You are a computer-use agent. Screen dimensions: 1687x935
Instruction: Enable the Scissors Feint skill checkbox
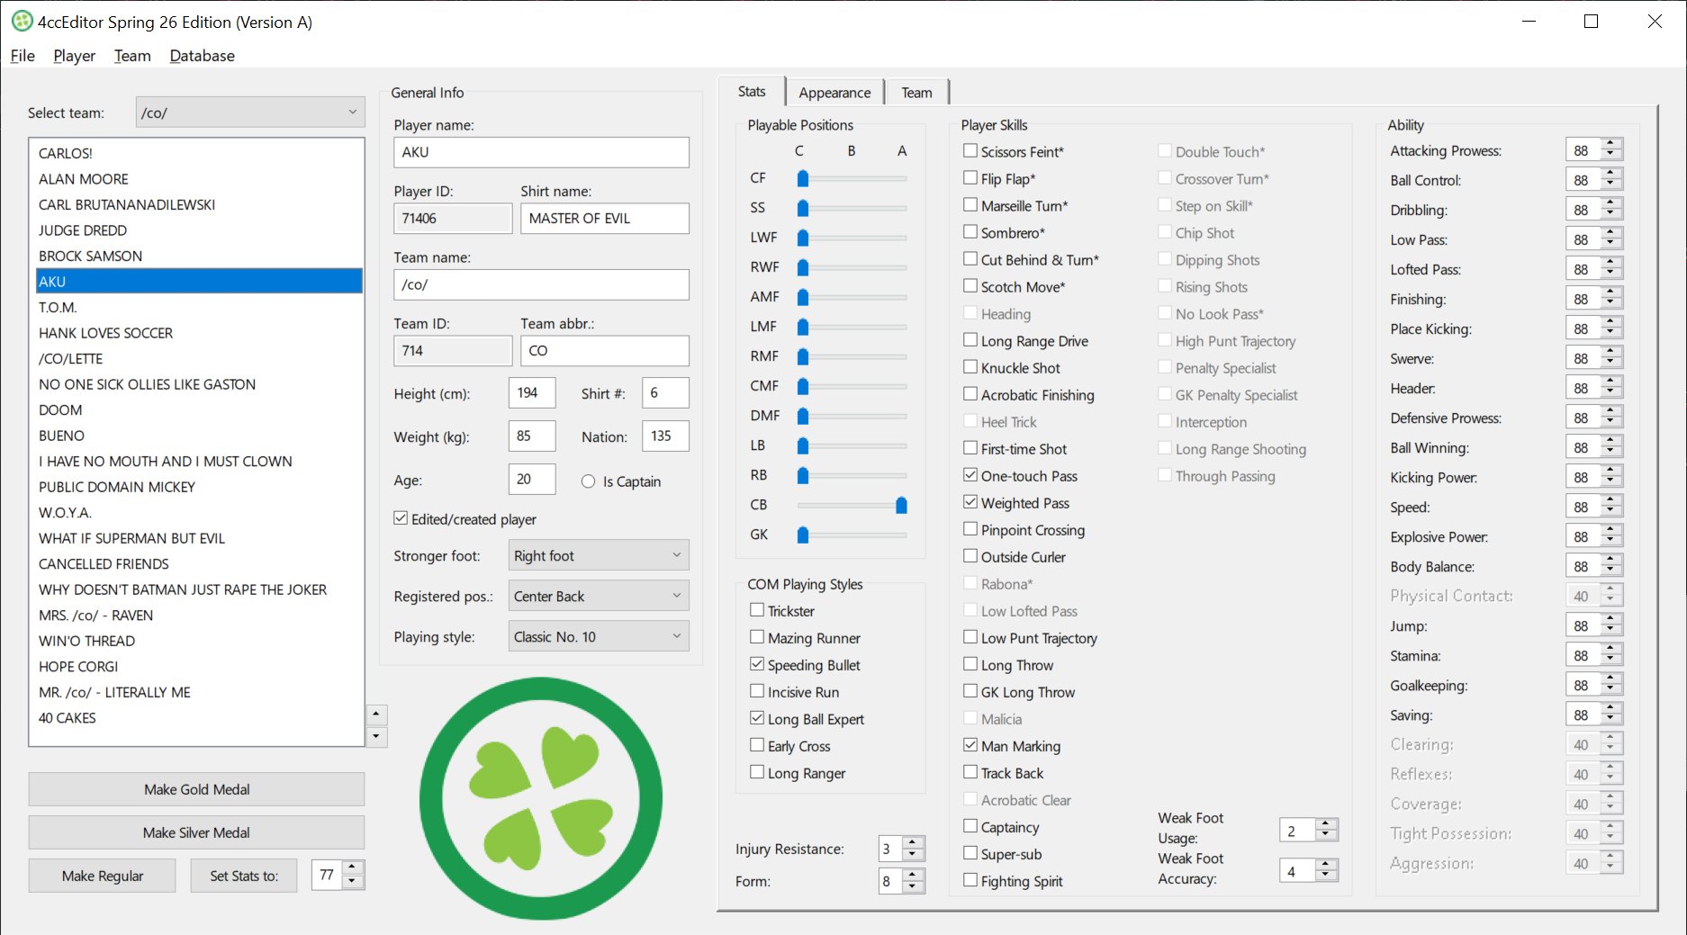tap(970, 151)
